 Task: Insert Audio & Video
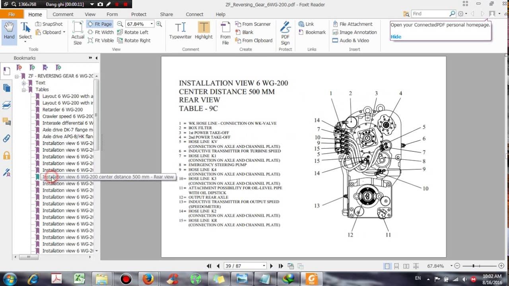click(350, 41)
